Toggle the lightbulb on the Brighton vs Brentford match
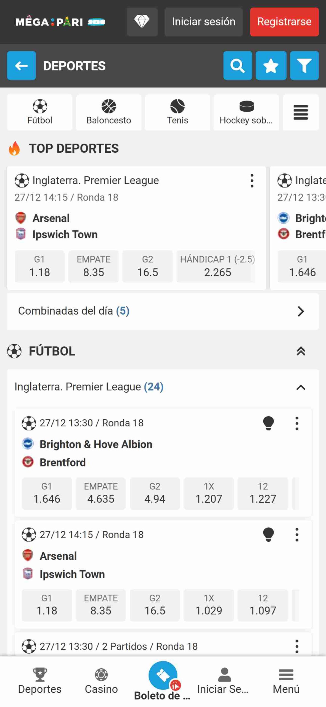 point(268,423)
